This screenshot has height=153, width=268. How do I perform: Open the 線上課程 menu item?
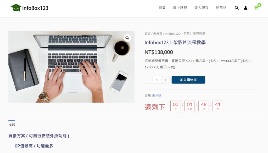tap(180, 8)
